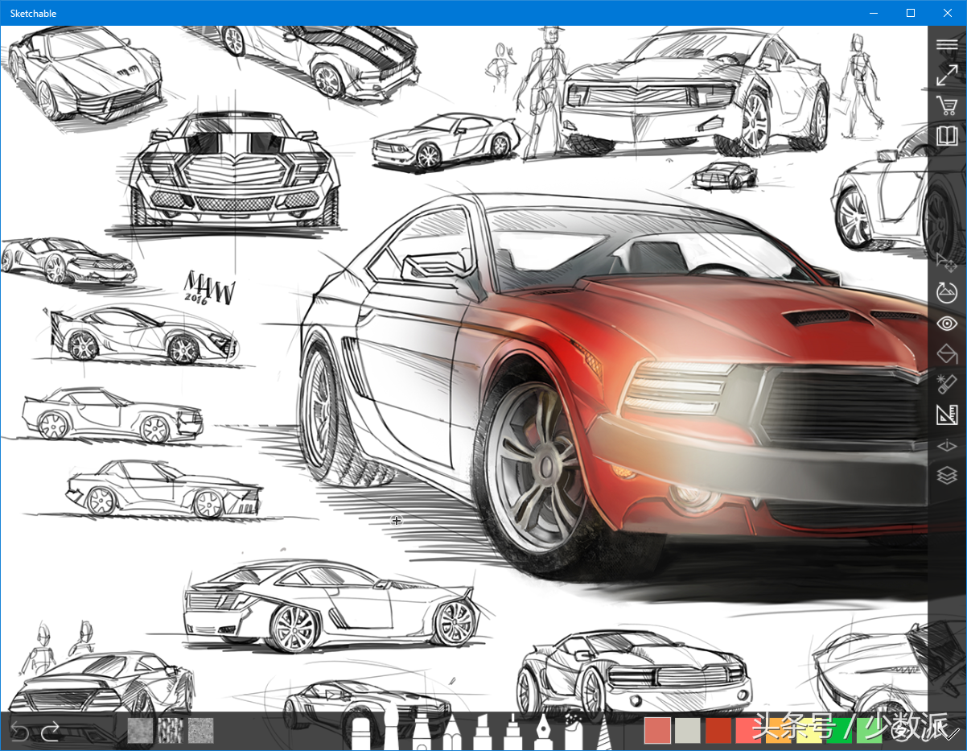This screenshot has width=967, height=751.
Task: Choose the first paper texture thumbnail
Action: [140, 731]
